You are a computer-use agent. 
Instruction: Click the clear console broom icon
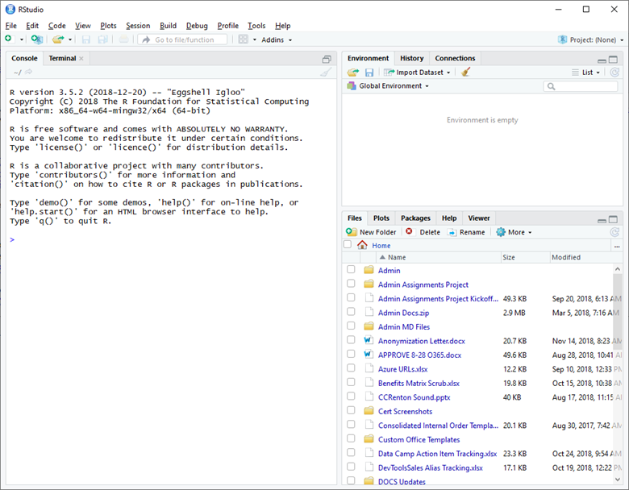326,73
